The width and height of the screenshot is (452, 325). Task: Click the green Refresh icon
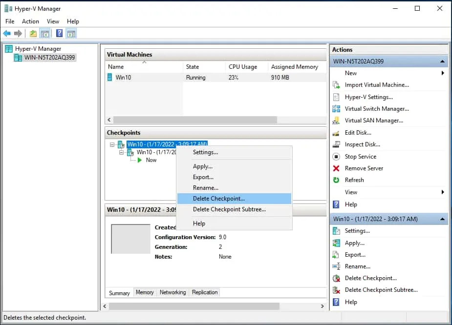click(x=336, y=180)
